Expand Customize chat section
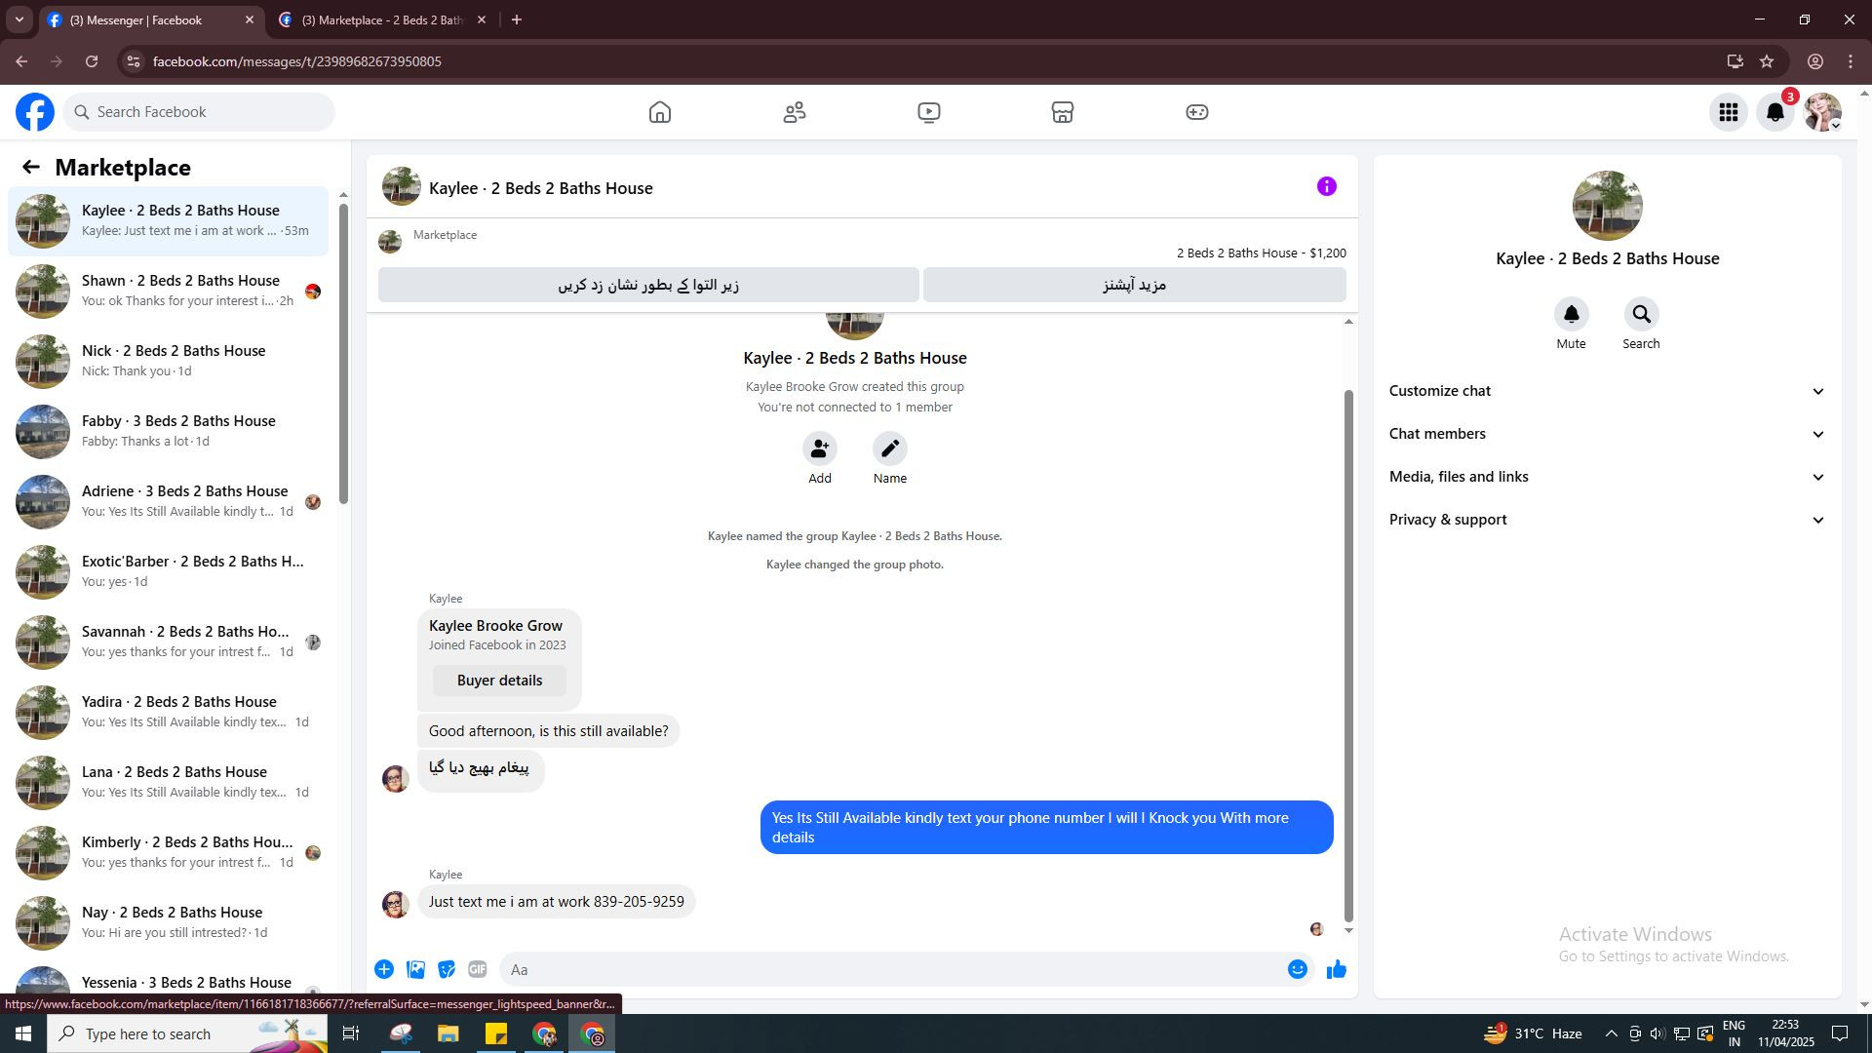Screen dimensions: 1872x1053 click(x=1607, y=391)
